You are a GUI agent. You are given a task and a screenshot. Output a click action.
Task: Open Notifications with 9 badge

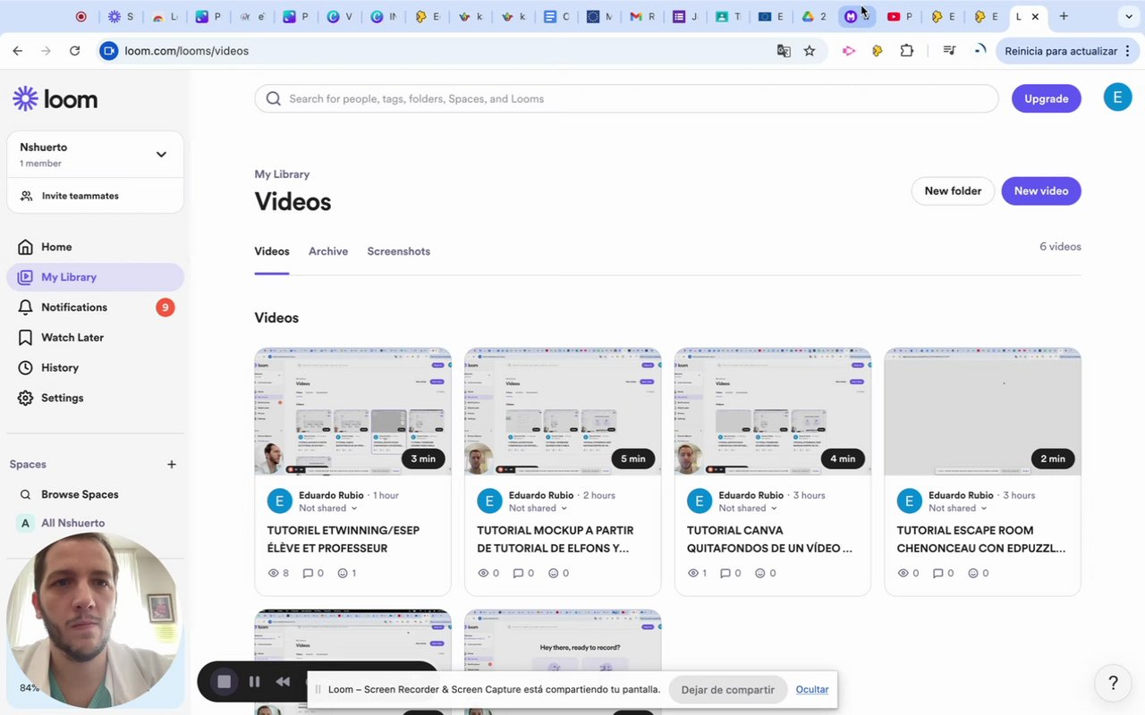[95, 307]
